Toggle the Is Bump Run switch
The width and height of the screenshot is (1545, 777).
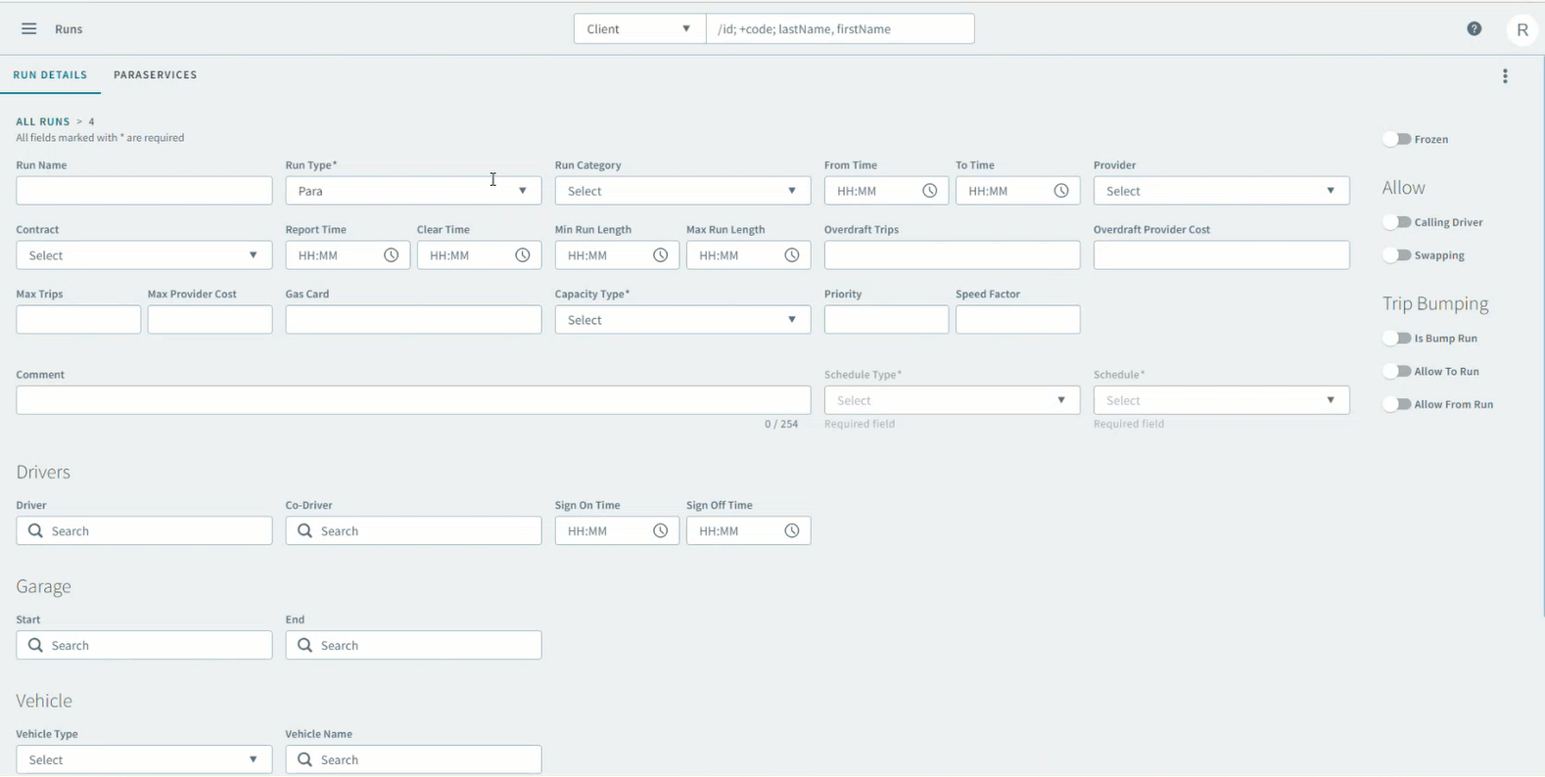tap(1397, 339)
